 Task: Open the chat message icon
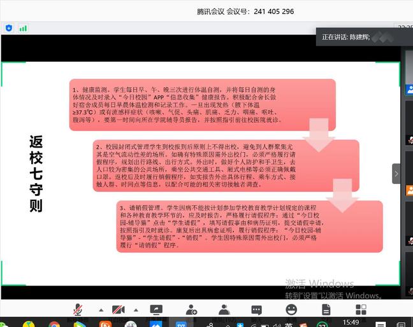coord(256,310)
